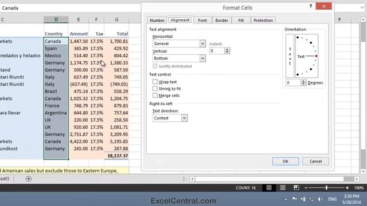
Task: Open the Vertical alignment dropdown
Action: [x=202, y=58]
